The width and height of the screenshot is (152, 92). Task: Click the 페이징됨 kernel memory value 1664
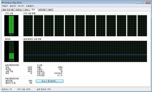click(x=30, y=81)
